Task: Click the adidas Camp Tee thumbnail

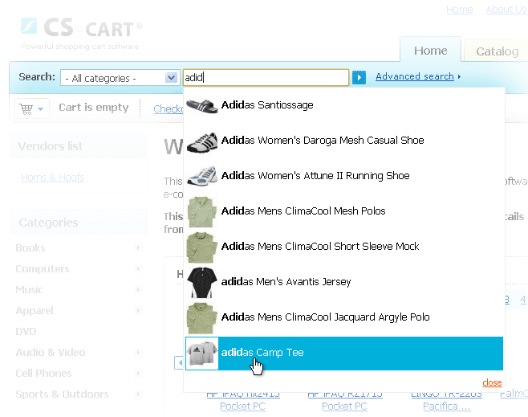Action: coord(202,354)
